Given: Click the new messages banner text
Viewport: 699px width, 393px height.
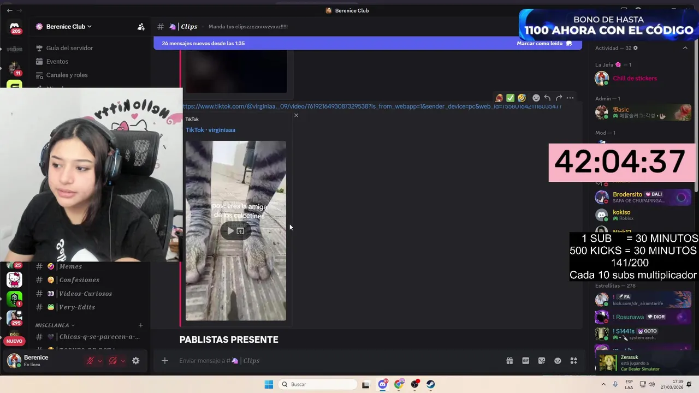Looking at the screenshot, I should click(x=203, y=44).
